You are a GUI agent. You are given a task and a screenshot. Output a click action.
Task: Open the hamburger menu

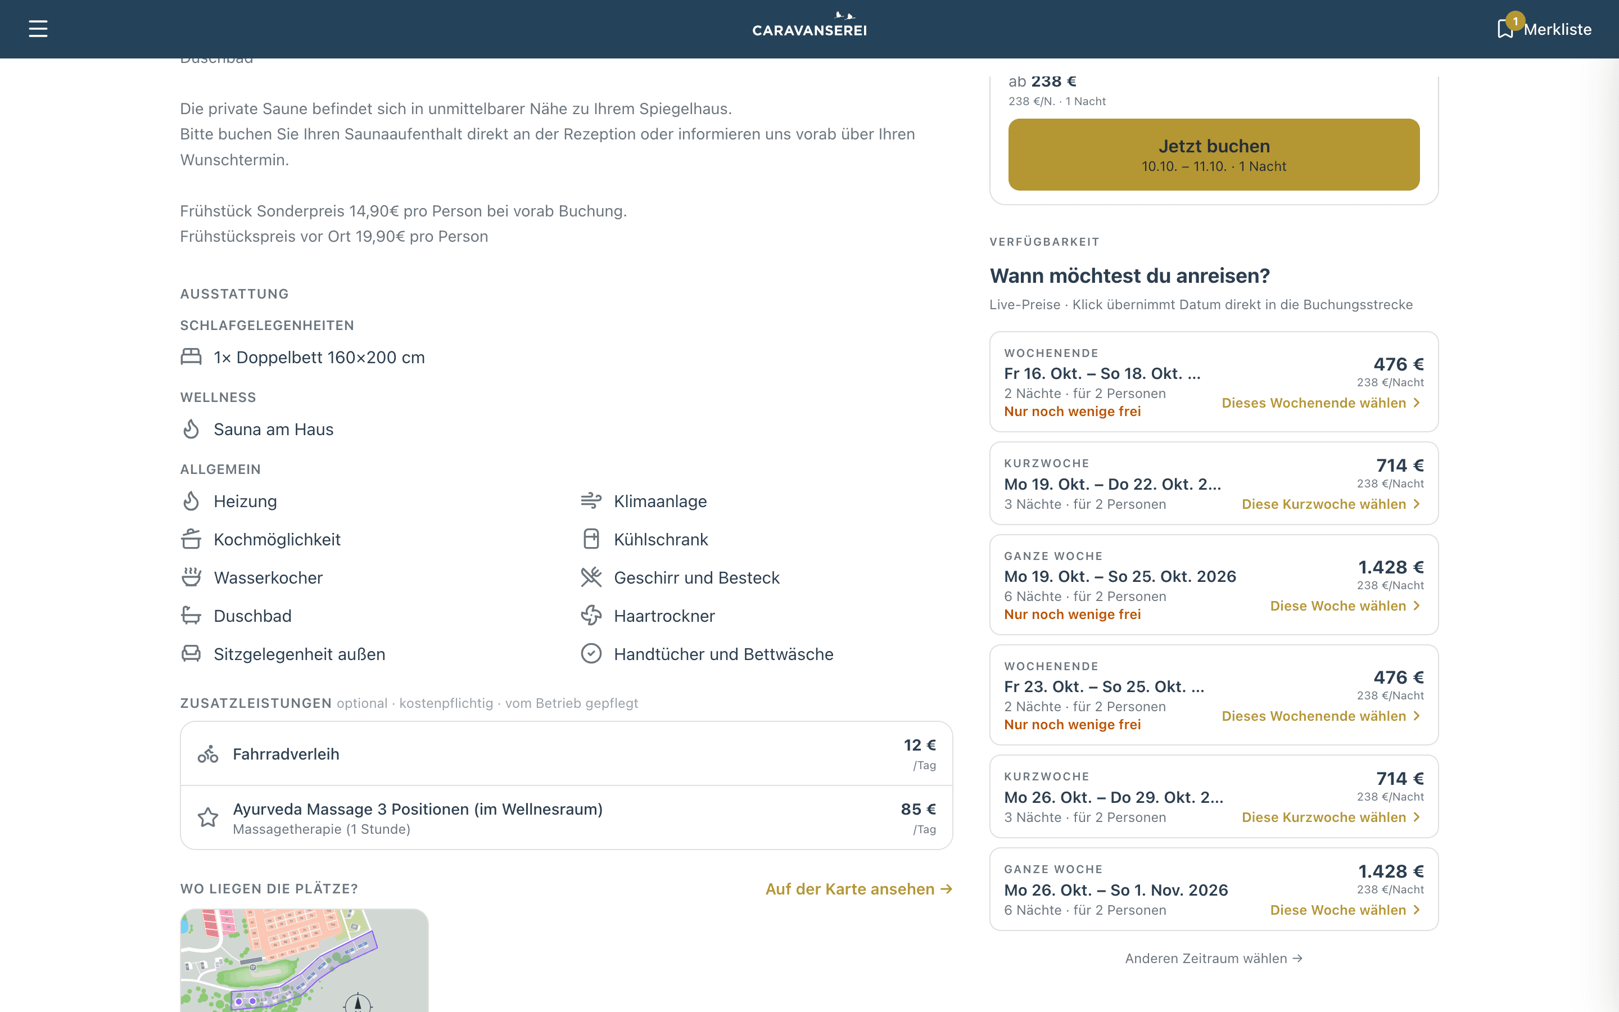click(x=38, y=29)
